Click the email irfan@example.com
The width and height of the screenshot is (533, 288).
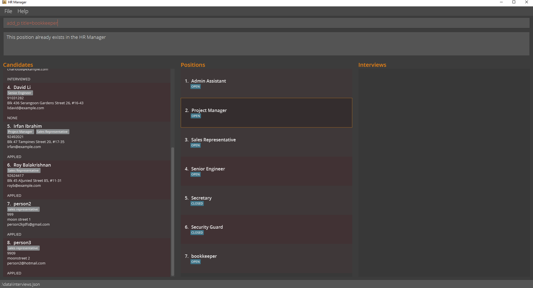[x=24, y=147]
